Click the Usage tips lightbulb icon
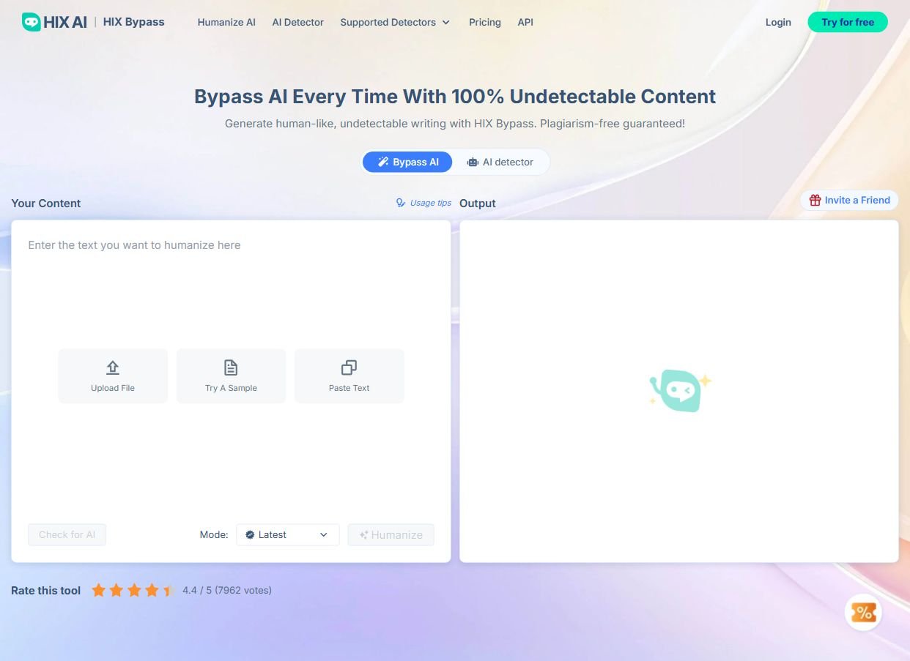This screenshot has width=910, height=661. (x=401, y=203)
